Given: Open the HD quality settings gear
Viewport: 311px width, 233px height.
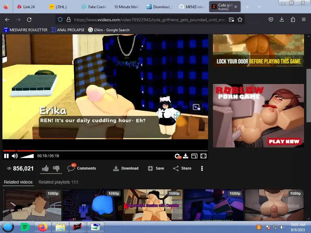Looking at the screenshot, I should tap(178, 156).
